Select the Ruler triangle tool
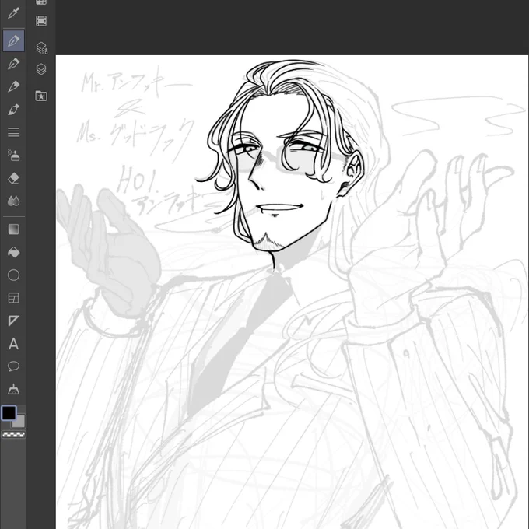The height and width of the screenshot is (529, 529). (13, 321)
